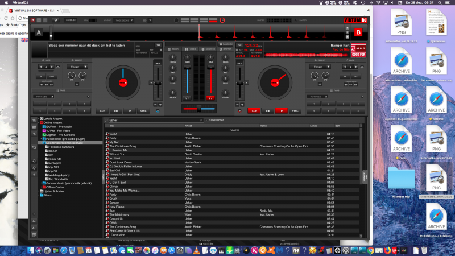Screen dimensions: 455x256
Task: Click the favorites star sidebar icon
Action: pos(34,120)
